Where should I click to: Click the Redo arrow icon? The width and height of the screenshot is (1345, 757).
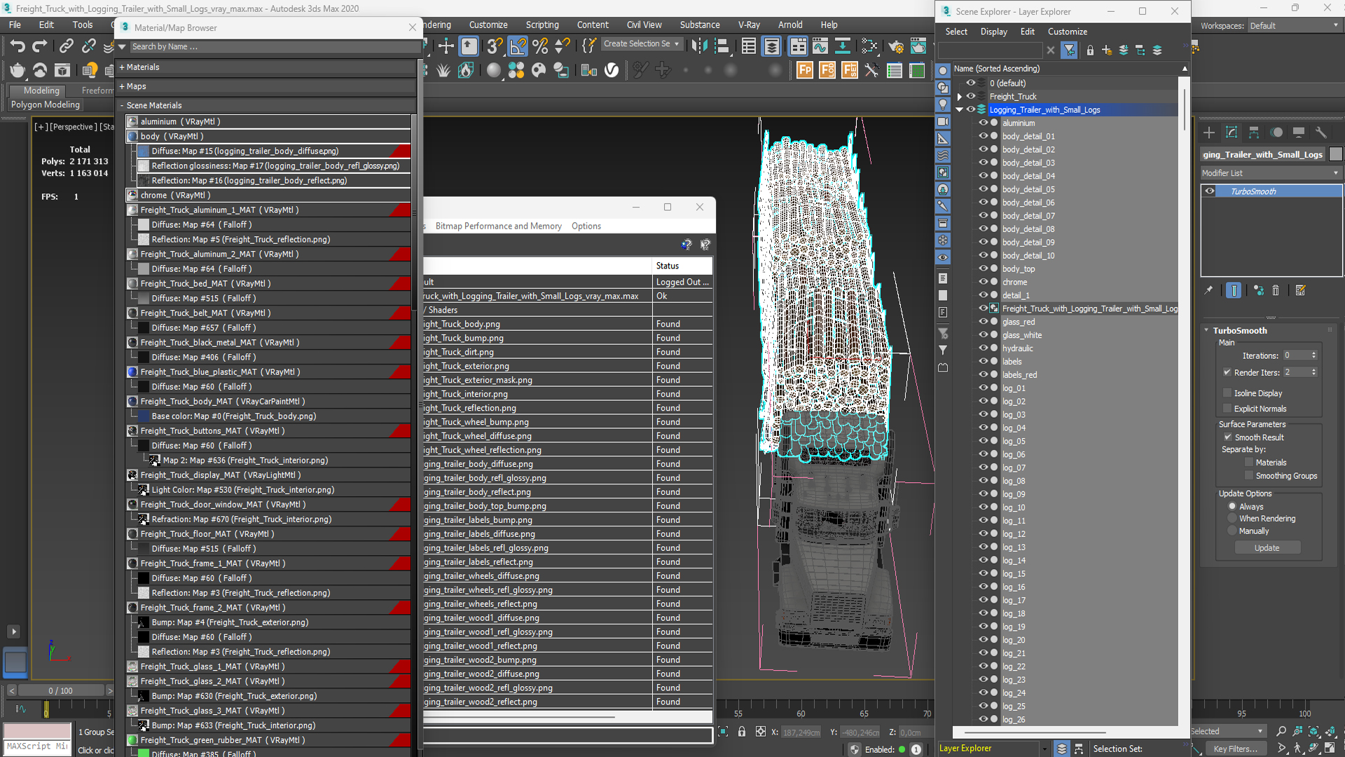tap(40, 46)
